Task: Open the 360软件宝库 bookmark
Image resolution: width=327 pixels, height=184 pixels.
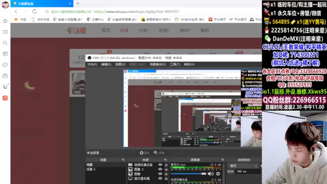Action: tap(189, 19)
